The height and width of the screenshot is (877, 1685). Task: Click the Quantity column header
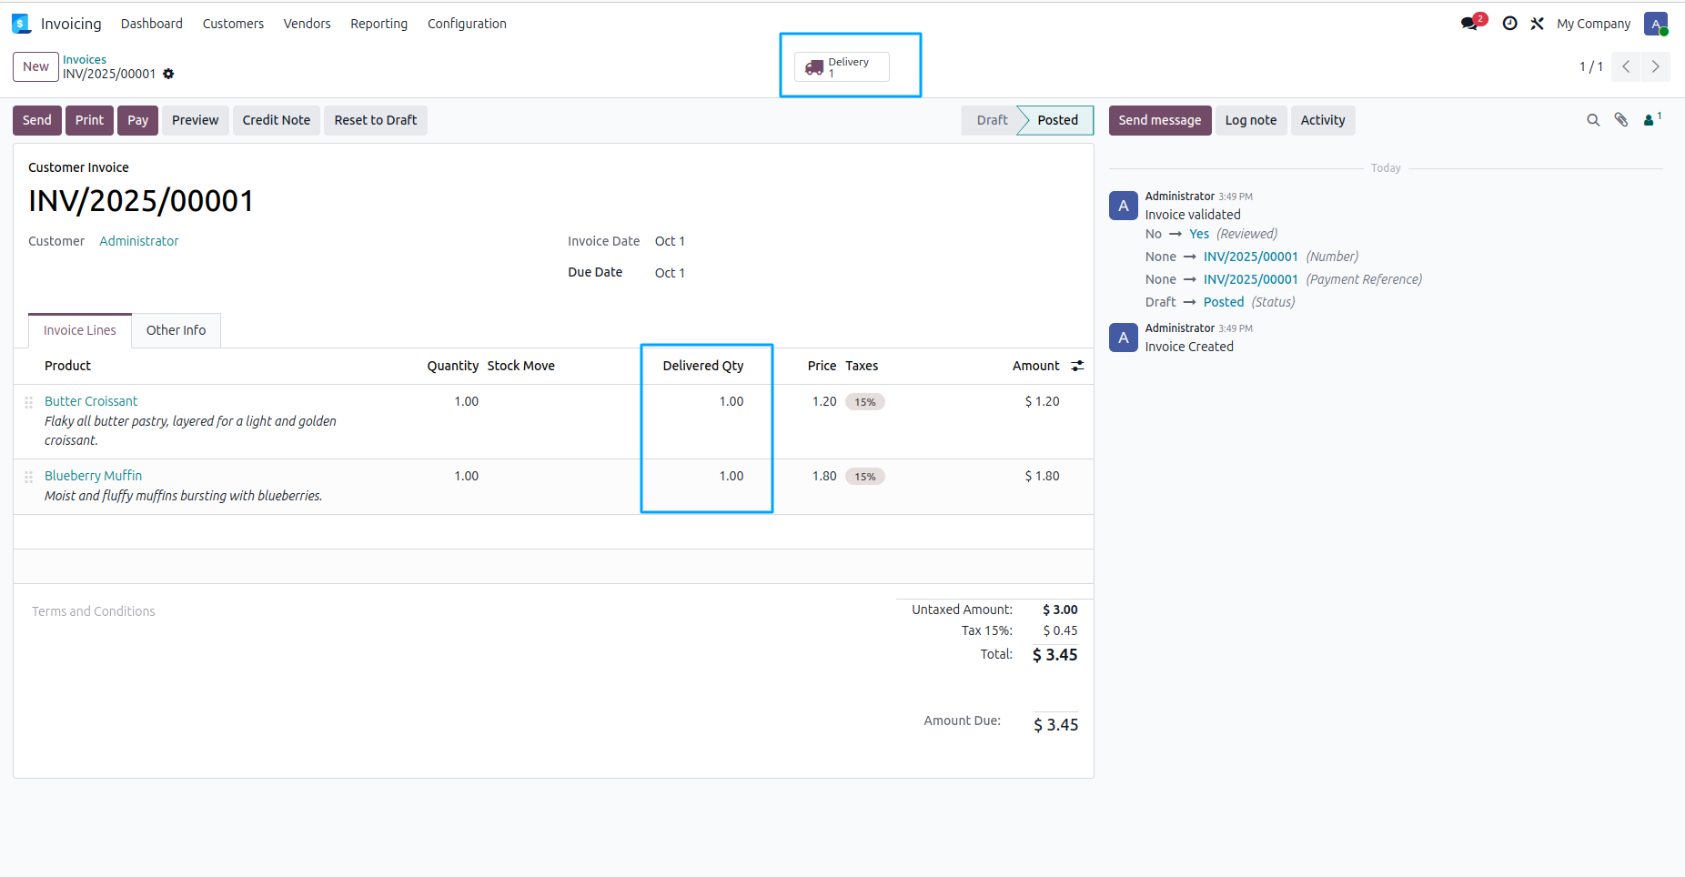pyautogui.click(x=453, y=366)
